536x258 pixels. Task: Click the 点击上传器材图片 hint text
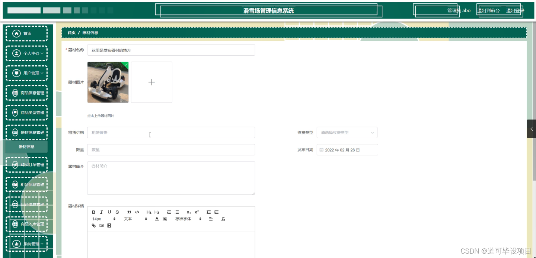[x=100, y=116]
